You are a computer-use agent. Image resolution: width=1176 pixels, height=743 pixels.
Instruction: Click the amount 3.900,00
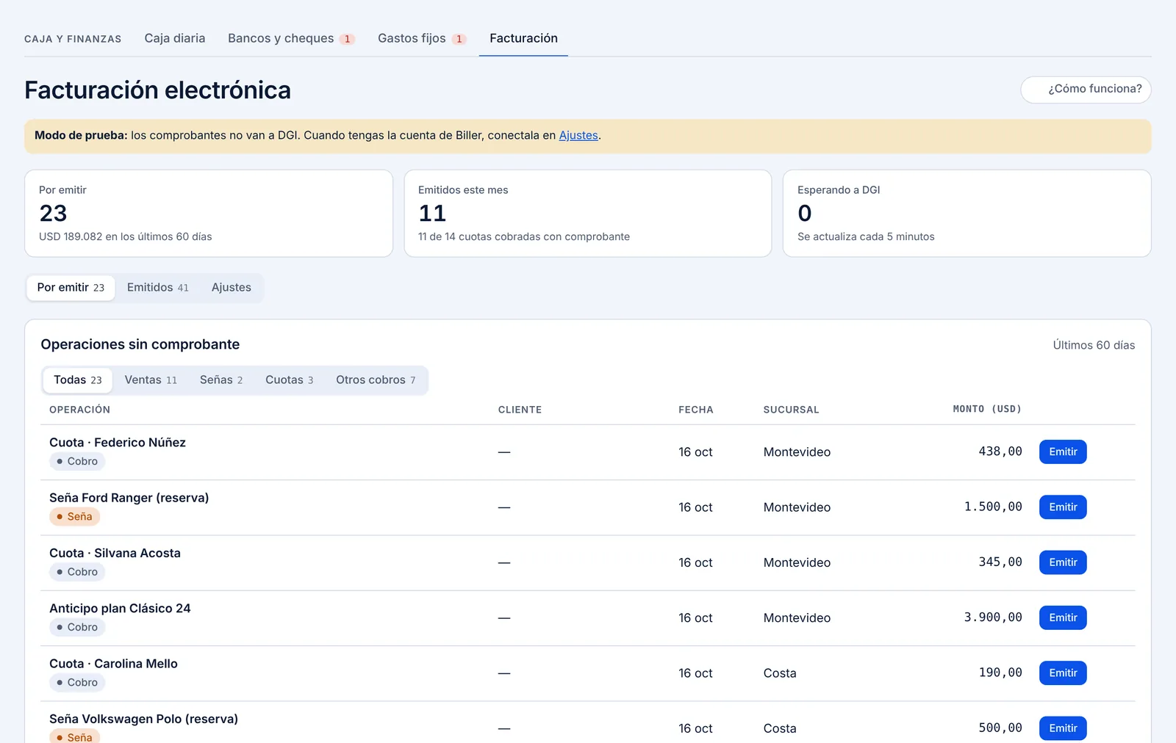(x=993, y=617)
